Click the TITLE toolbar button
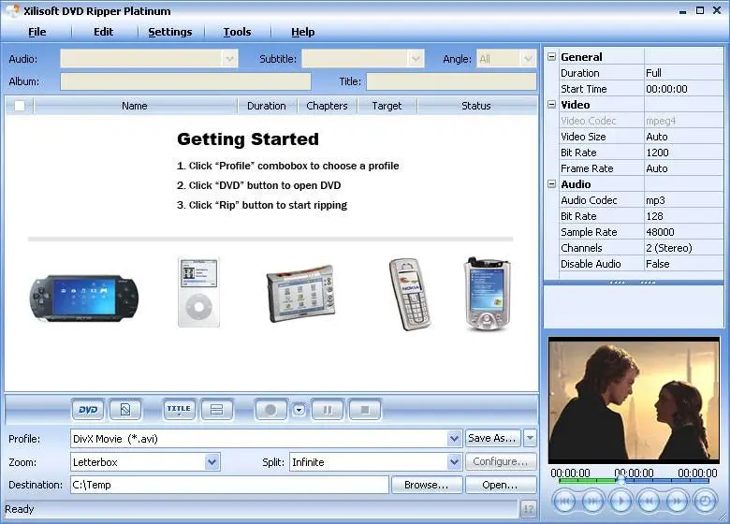Screen dimensions: 730x524 [x=179, y=410]
